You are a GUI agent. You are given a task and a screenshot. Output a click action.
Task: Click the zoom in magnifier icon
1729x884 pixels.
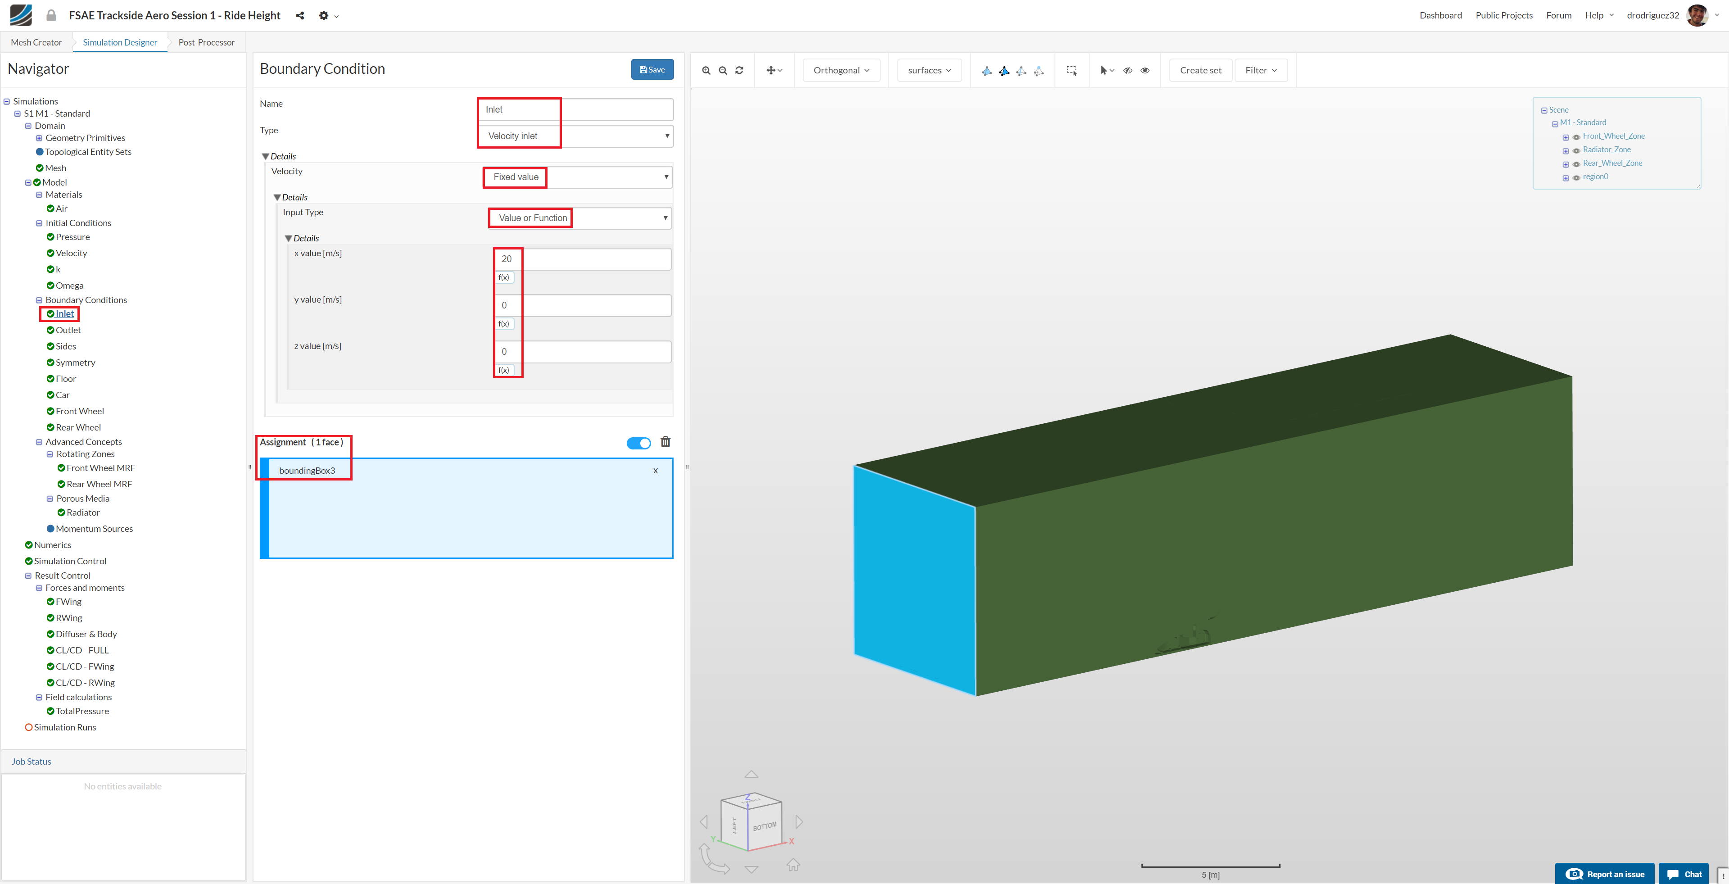click(x=706, y=71)
